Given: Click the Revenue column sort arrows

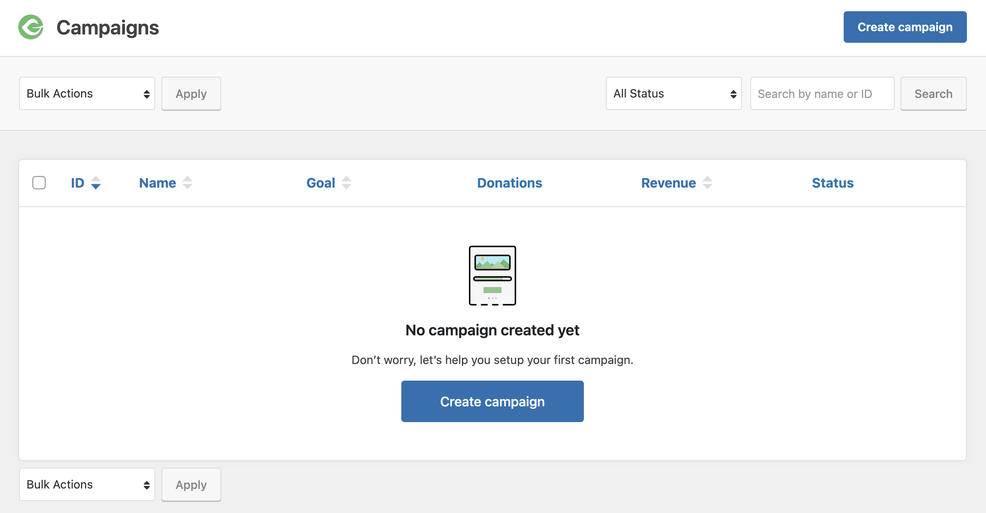Looking at the screenshot, I should tap(708, 183).
